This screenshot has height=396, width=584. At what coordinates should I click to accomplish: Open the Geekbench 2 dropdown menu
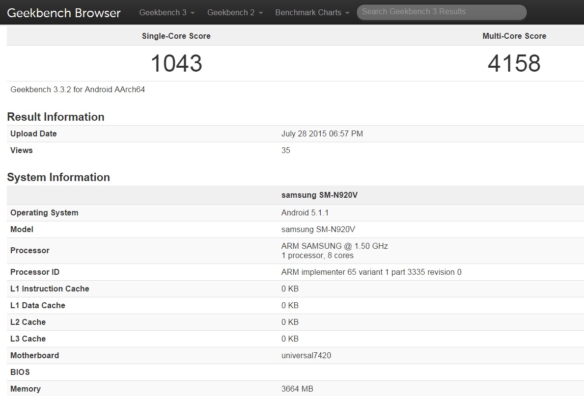click(x=235, y=12)
